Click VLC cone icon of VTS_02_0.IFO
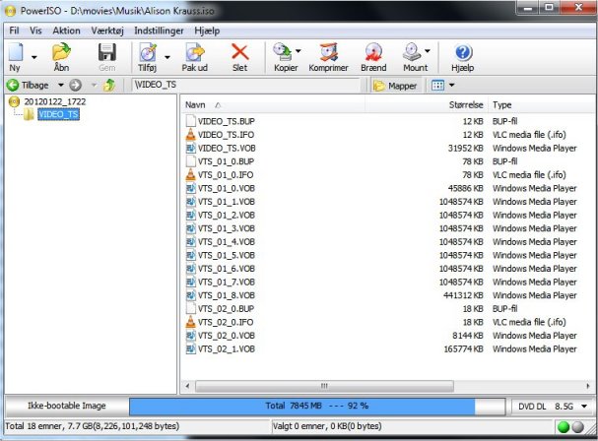The image size is (598, 441). (190, 322)
